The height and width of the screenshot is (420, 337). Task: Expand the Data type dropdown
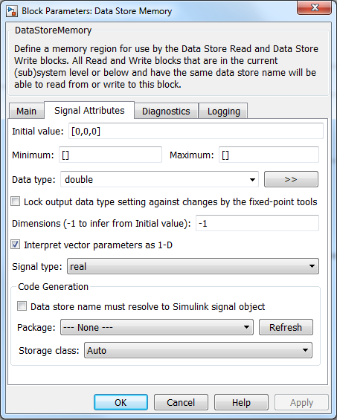[x=159, y=179]
